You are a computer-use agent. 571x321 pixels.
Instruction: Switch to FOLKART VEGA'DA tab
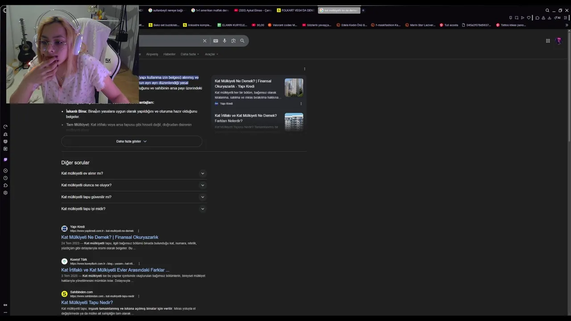[295, 10]
